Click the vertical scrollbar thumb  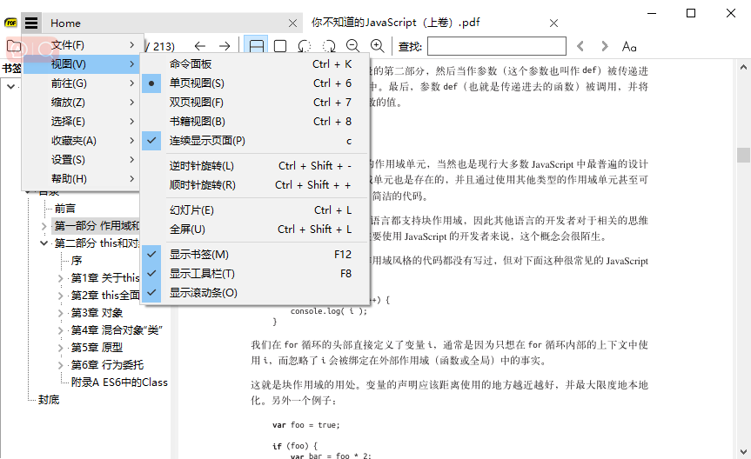(743, 155)
